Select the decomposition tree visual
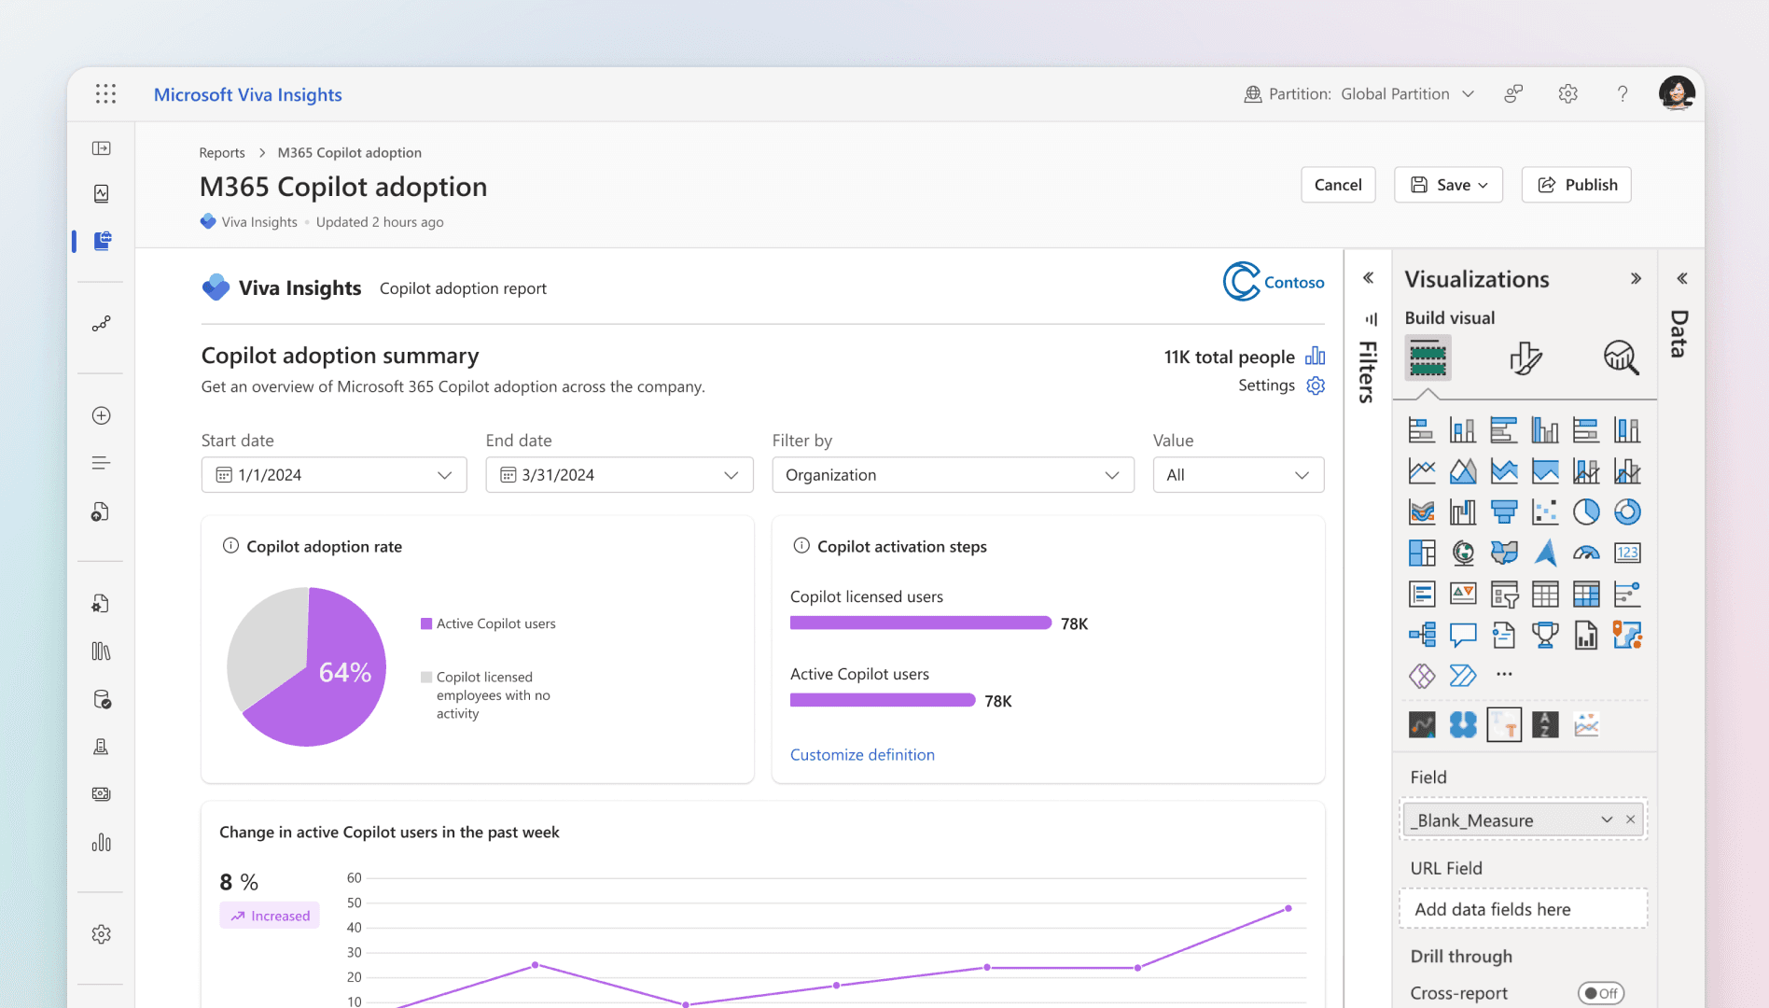 [1421, 635]
